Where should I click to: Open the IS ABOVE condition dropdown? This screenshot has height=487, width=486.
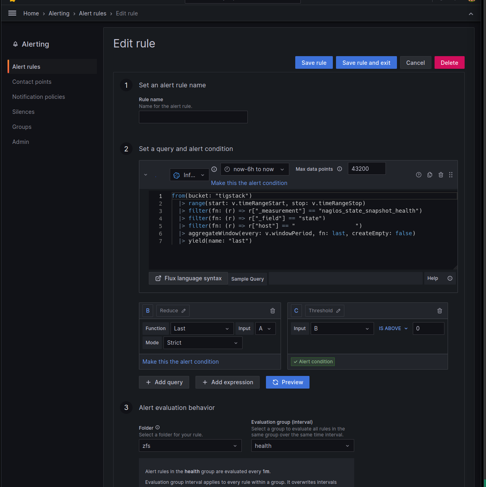pyautogui.click(x=393, y=328)
